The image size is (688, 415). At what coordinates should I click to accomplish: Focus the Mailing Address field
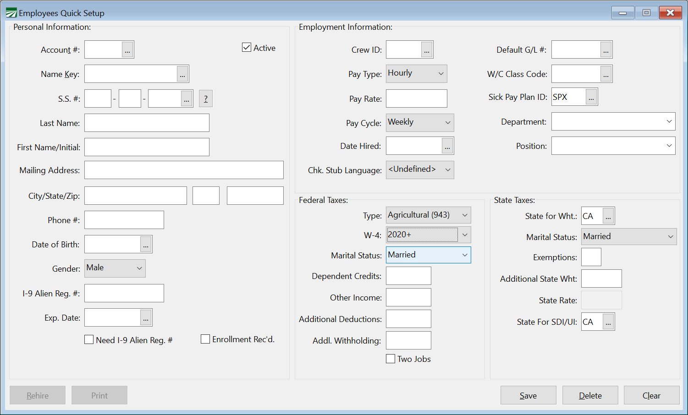184,170
